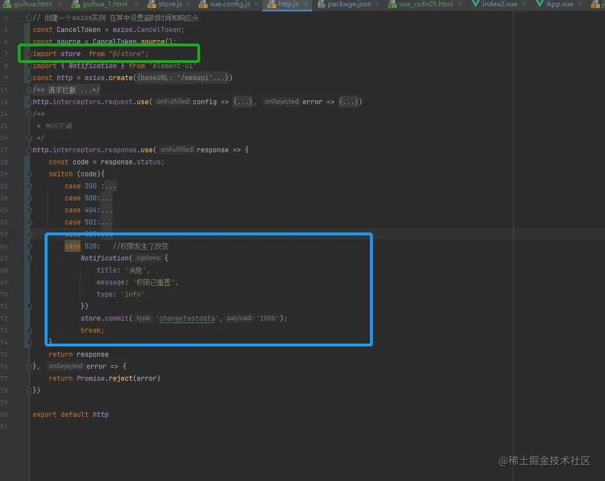Click the HTML file icon on guihua_1.html tab
This screenshot has height=481, width=605.
(75, 4)
